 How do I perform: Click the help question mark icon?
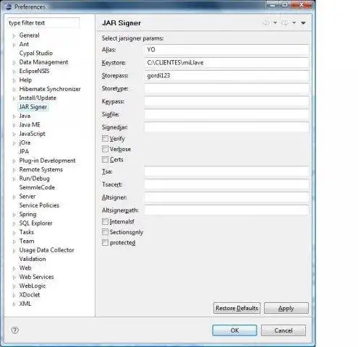pyautogui.click(x=15, y=330)
